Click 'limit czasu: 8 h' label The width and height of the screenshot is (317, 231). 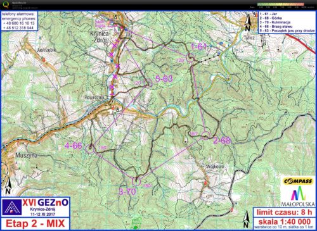point(284,212)
